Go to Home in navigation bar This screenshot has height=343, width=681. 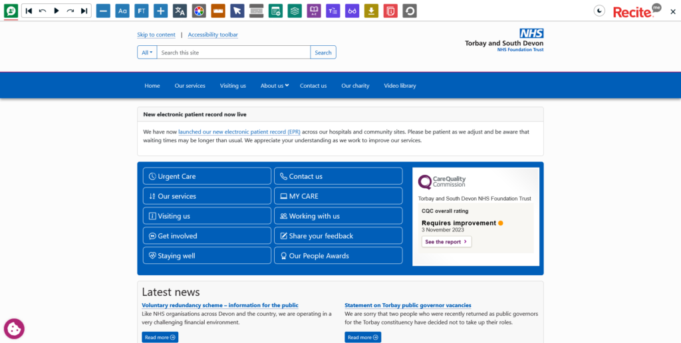pyautogui.click(x=152, y=86)
